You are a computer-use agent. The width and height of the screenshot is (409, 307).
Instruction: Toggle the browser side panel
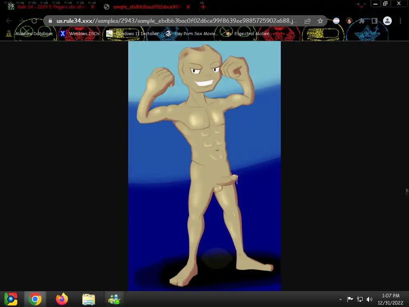(x=375, y=21)
